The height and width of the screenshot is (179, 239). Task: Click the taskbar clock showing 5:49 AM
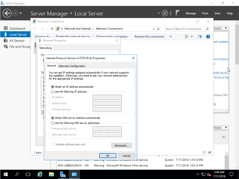pos(219,174)
